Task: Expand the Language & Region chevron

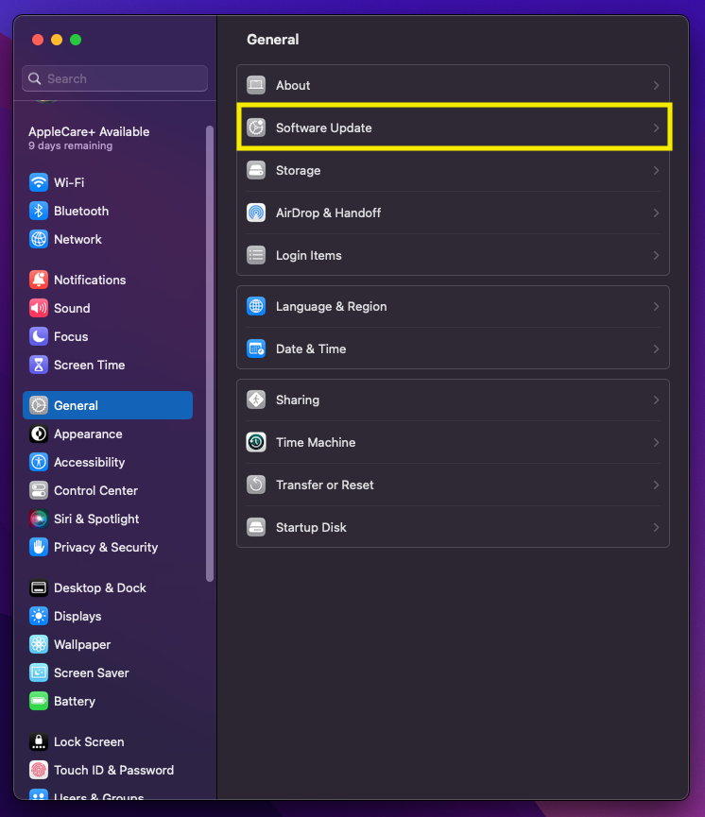Action: tap(656, 306)
